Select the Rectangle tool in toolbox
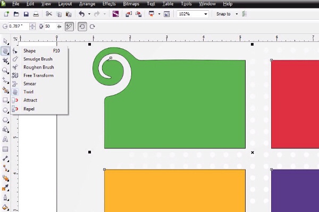This screenshot has width=319, height=212. (5, 100)
